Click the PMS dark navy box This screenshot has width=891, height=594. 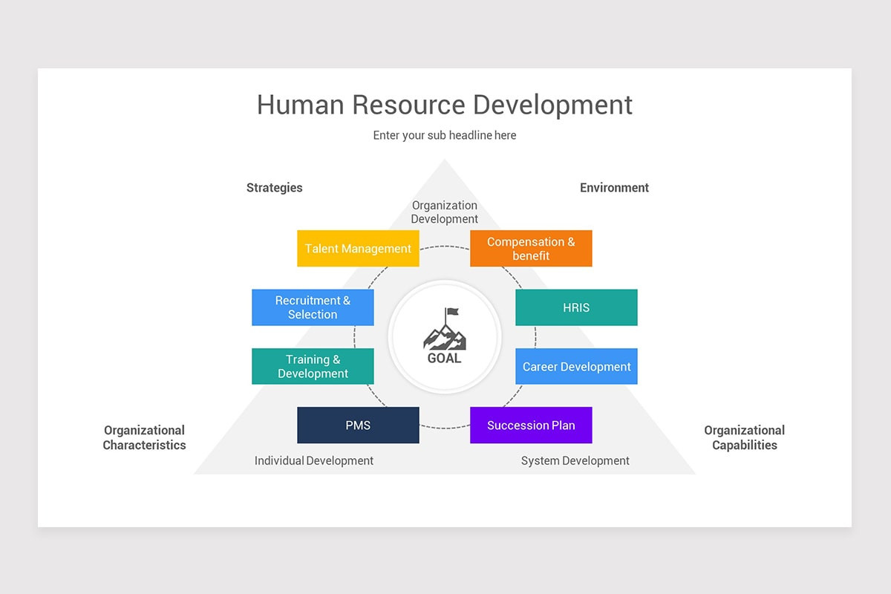coord(358,425)
